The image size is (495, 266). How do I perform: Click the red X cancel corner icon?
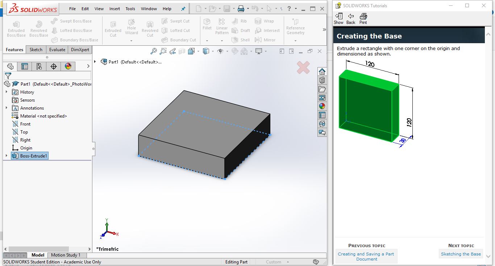click(x=303, y=67)
